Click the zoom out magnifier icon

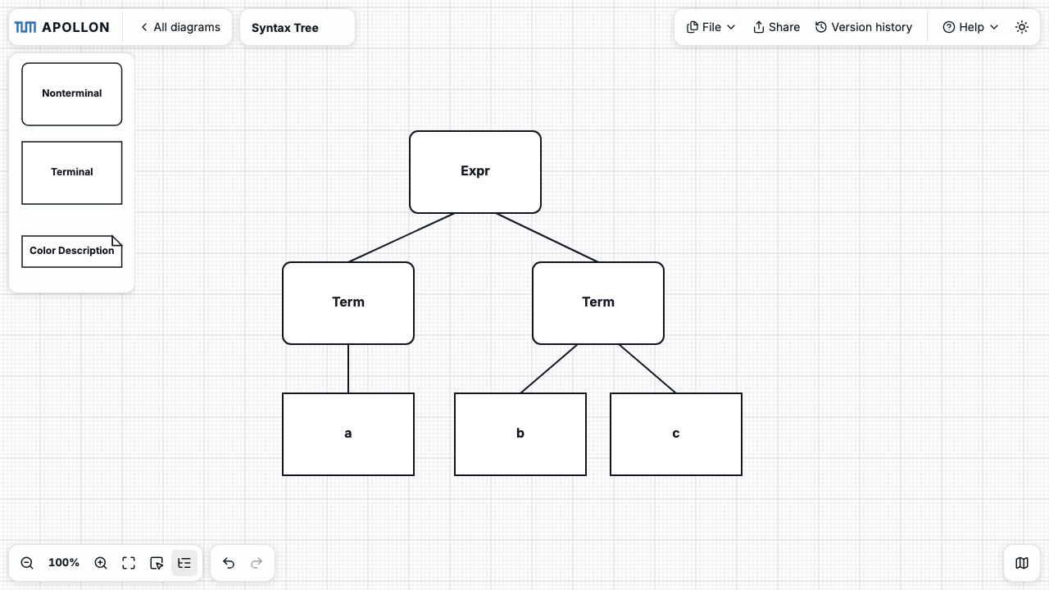(x=27, y=563)
